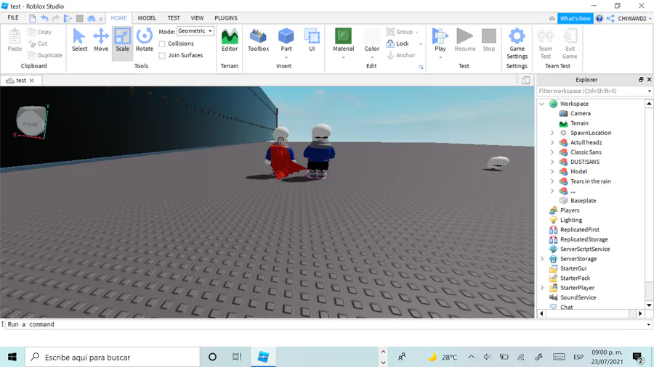
Task: Click the Resume test button
Action: pyautogui.click(x=464, y=40)
